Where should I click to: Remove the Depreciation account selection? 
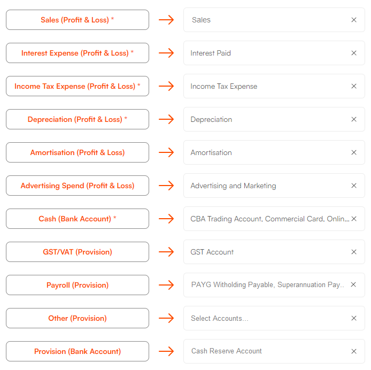[354, 119]
